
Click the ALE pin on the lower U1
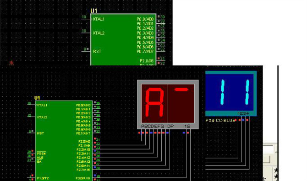point(40,158)
